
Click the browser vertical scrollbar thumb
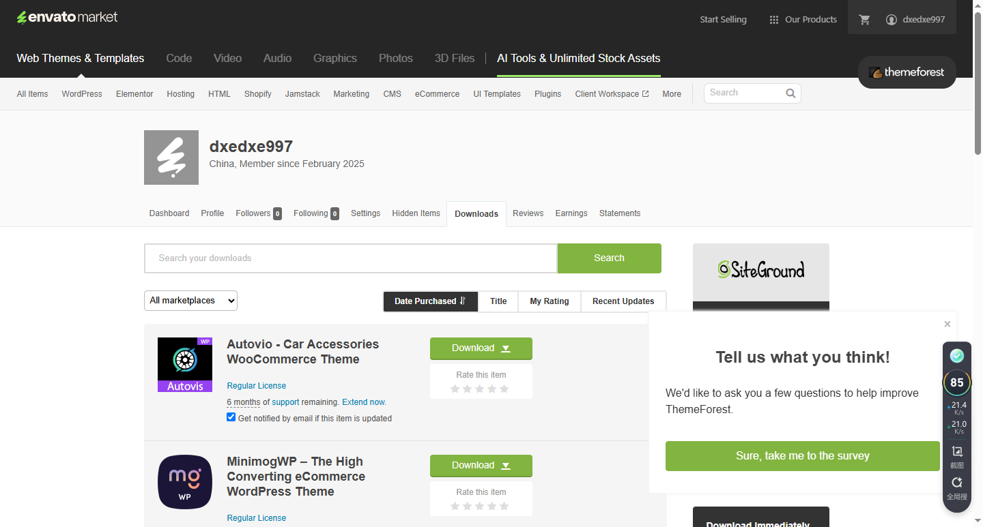tap(978, 82)
